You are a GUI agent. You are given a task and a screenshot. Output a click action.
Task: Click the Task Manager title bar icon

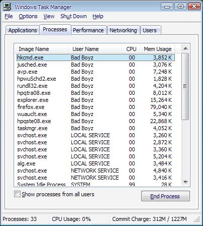tap(7, 7)
